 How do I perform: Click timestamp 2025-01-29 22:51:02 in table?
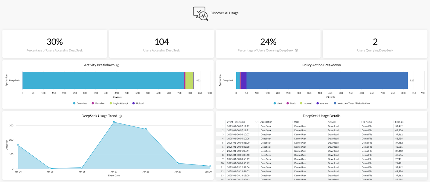238,172
